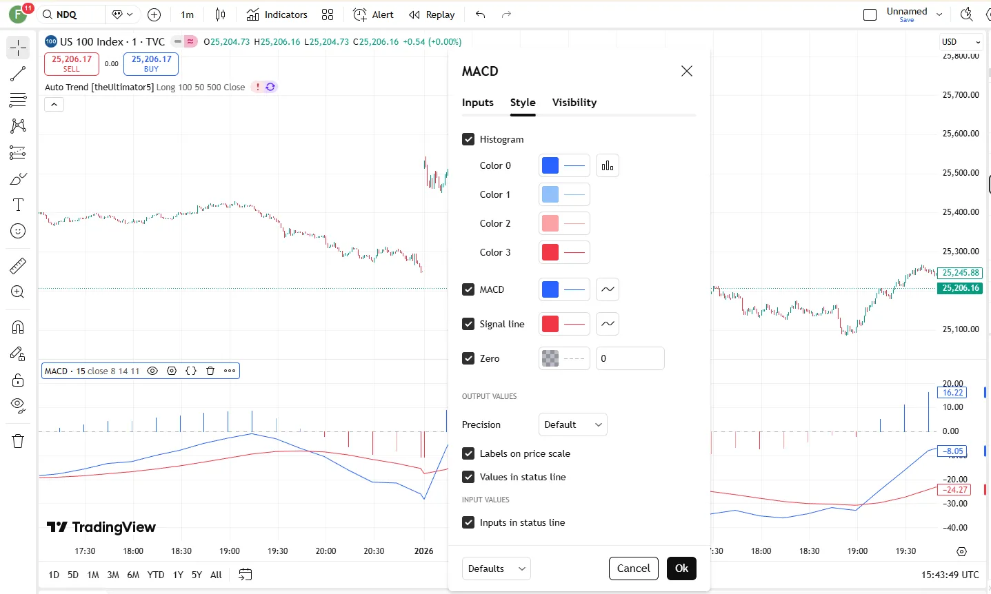This screenshot has width=991, height=594.
Task: Uncheck the Histogram checkbox
Action: (468, 139)
